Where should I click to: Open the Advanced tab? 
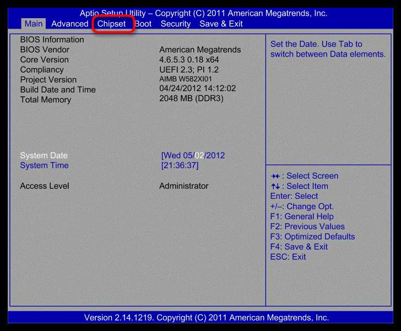[70, 24]
